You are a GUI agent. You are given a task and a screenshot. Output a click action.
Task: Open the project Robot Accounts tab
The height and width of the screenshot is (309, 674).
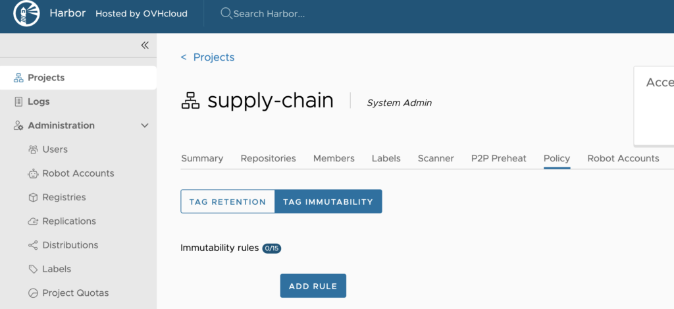coord(623,158)
